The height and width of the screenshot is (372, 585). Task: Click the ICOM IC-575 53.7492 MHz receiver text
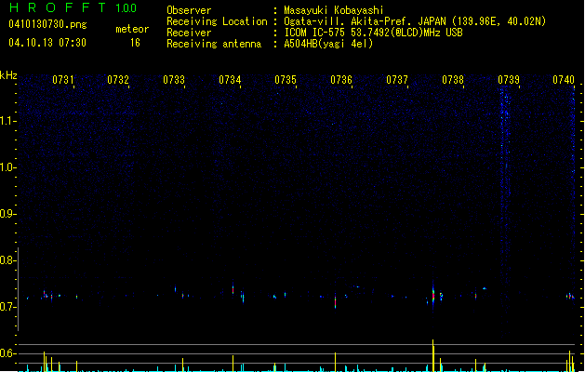(x=374, y=33)
